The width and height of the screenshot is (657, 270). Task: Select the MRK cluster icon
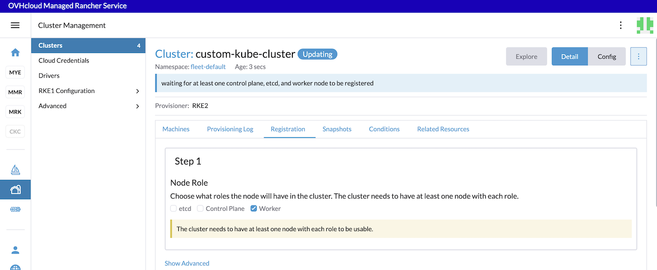pyautogui.click(x=15, y=112)
